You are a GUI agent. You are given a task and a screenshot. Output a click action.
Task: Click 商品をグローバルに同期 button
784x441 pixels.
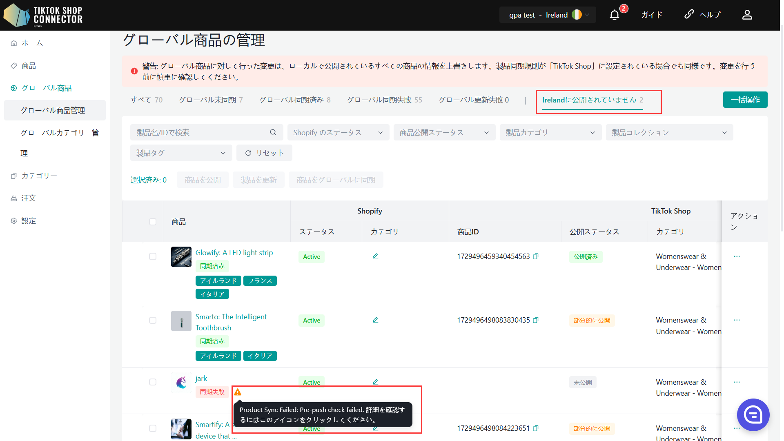[336, 180]
